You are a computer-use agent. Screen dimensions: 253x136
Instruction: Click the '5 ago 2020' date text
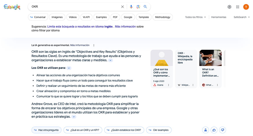[x=159, y=81]
